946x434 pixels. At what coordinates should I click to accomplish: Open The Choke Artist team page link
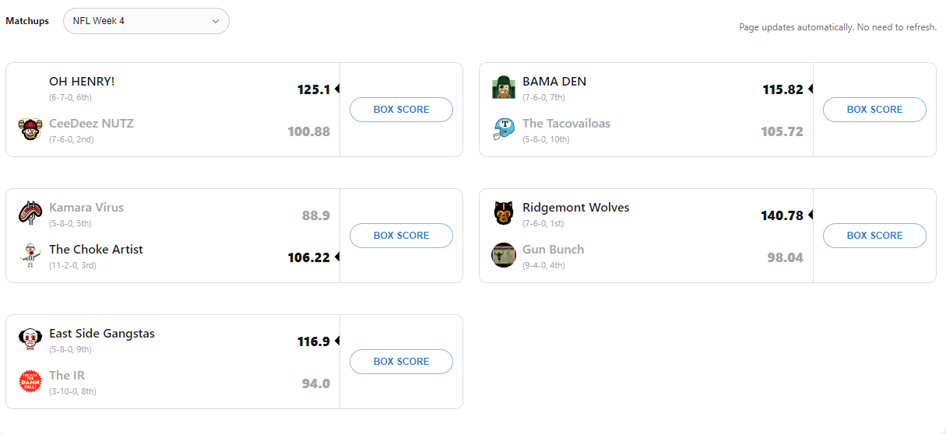96,250
